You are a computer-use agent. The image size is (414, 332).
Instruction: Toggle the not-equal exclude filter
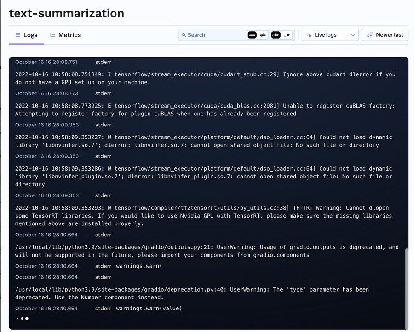[x=263, y=35]
